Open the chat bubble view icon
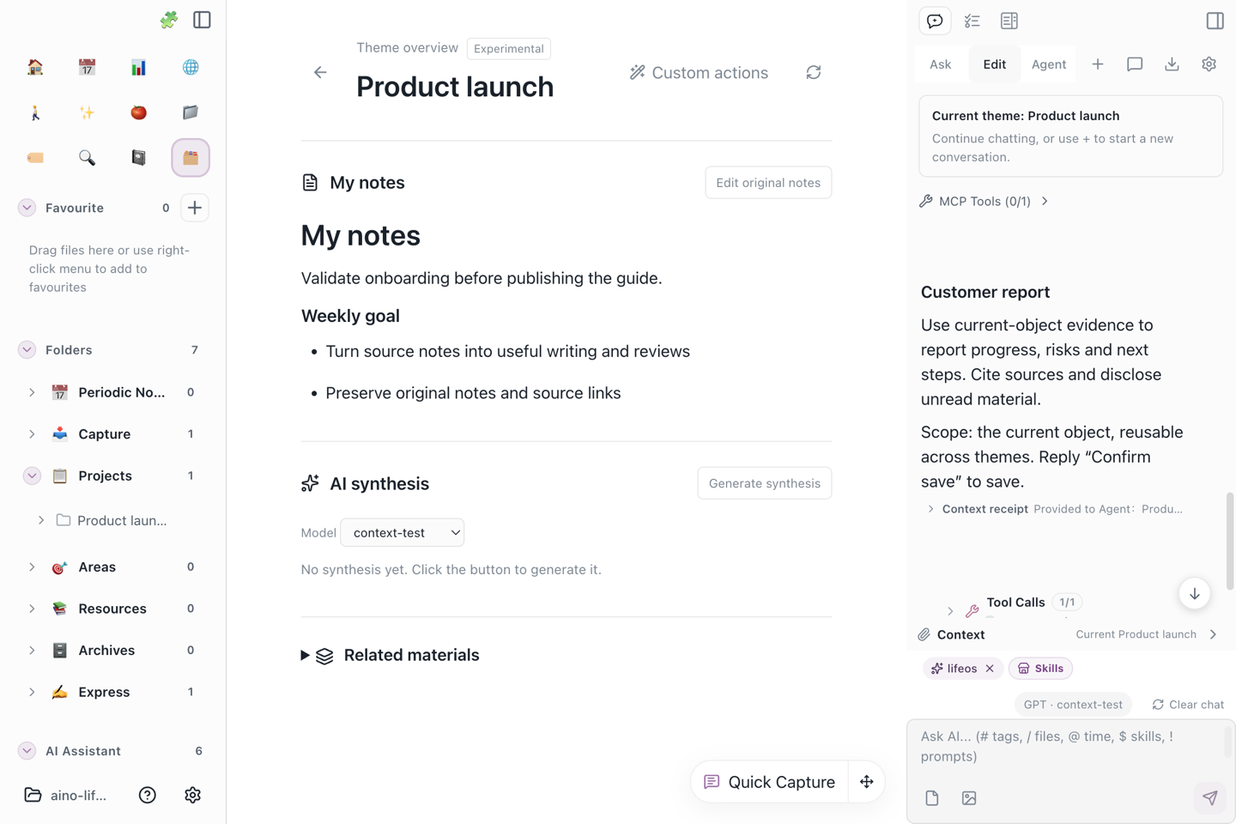 click(935, 21)
